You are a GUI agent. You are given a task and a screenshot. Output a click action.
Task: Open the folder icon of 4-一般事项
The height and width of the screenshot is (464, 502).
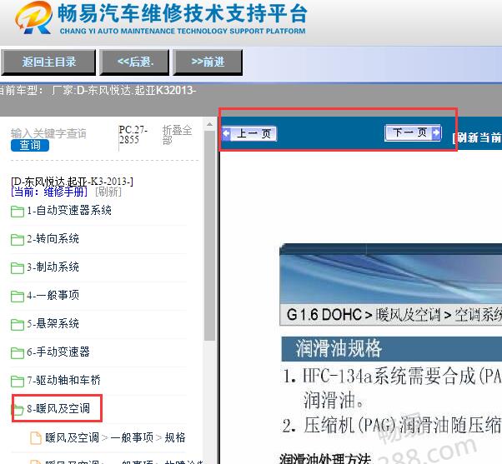[18, 296]
